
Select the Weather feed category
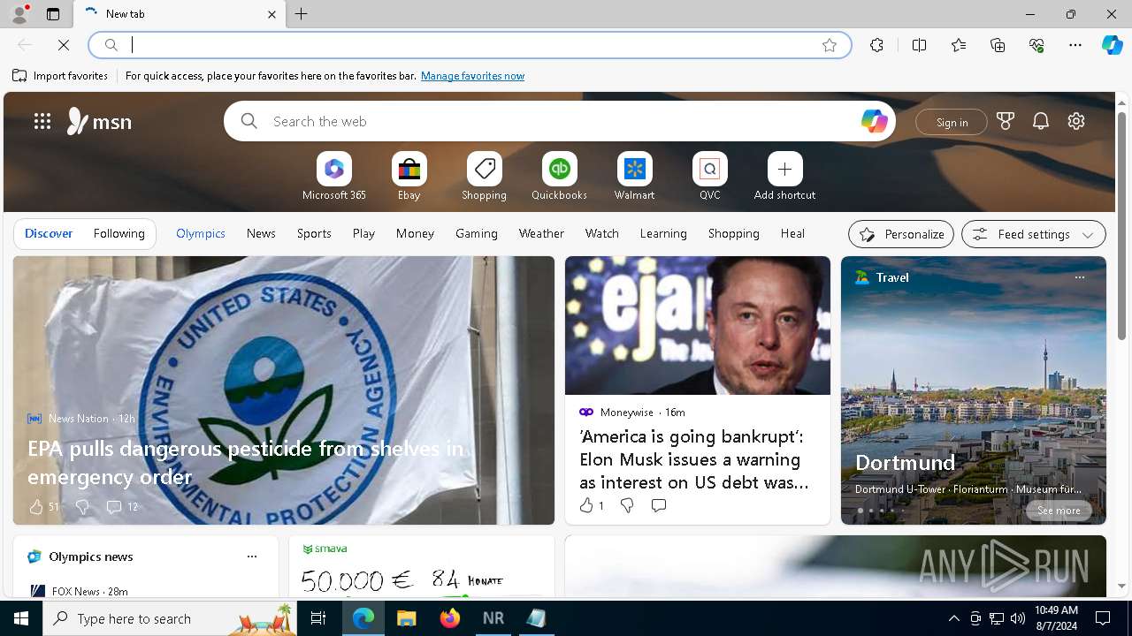point(541,233)
